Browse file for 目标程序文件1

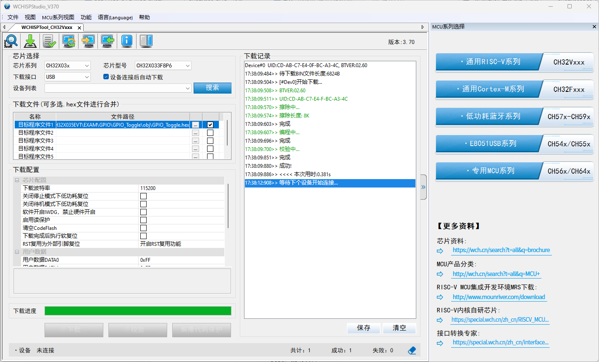coord(195,125)
